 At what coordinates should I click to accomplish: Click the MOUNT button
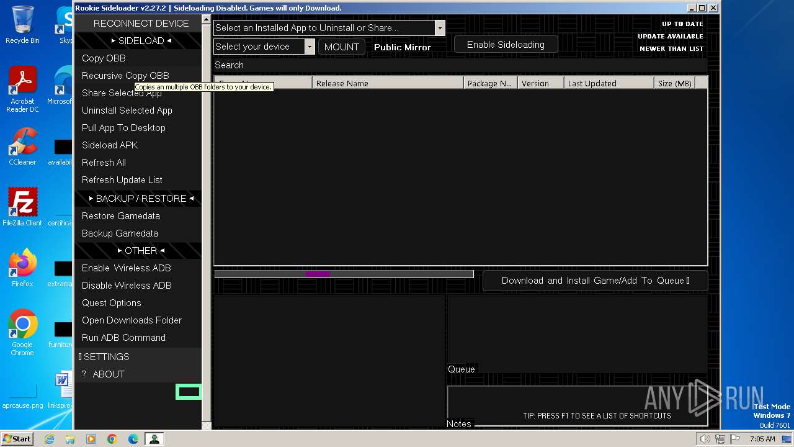(x=342, y=47)
